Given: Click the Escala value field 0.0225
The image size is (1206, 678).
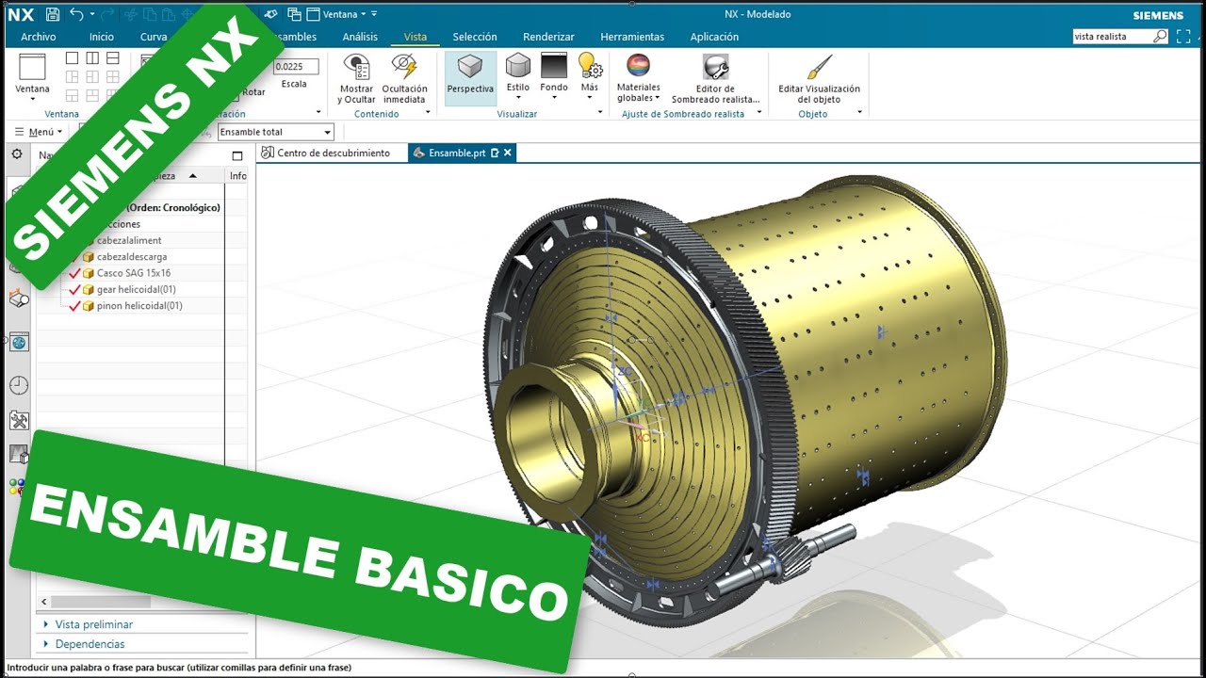Looking at the screenshot, I should click(x=296, y=67).
